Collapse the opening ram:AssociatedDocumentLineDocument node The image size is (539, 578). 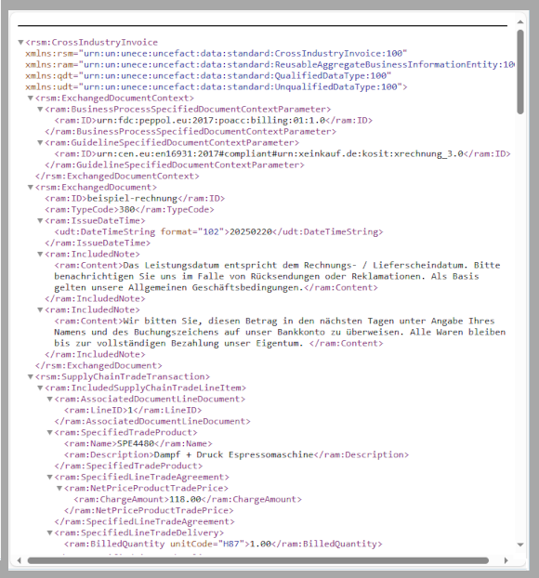tap(50, 399)
